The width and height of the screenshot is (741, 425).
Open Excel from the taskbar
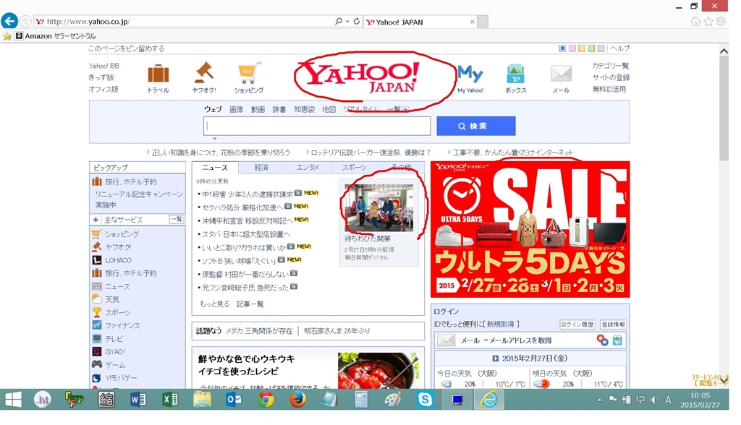coord(170,400)
